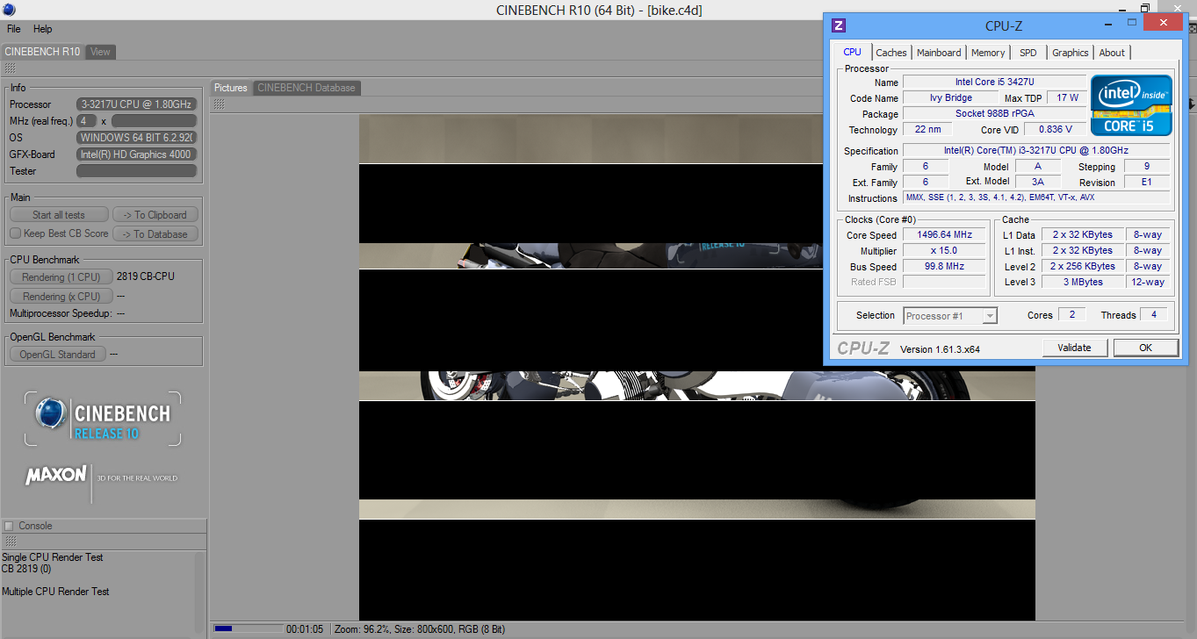The width and height of the screenshot is (1197, 639).
Task: Click the Core Speed value 1496.64 MHz
Action: pos(944,235)
